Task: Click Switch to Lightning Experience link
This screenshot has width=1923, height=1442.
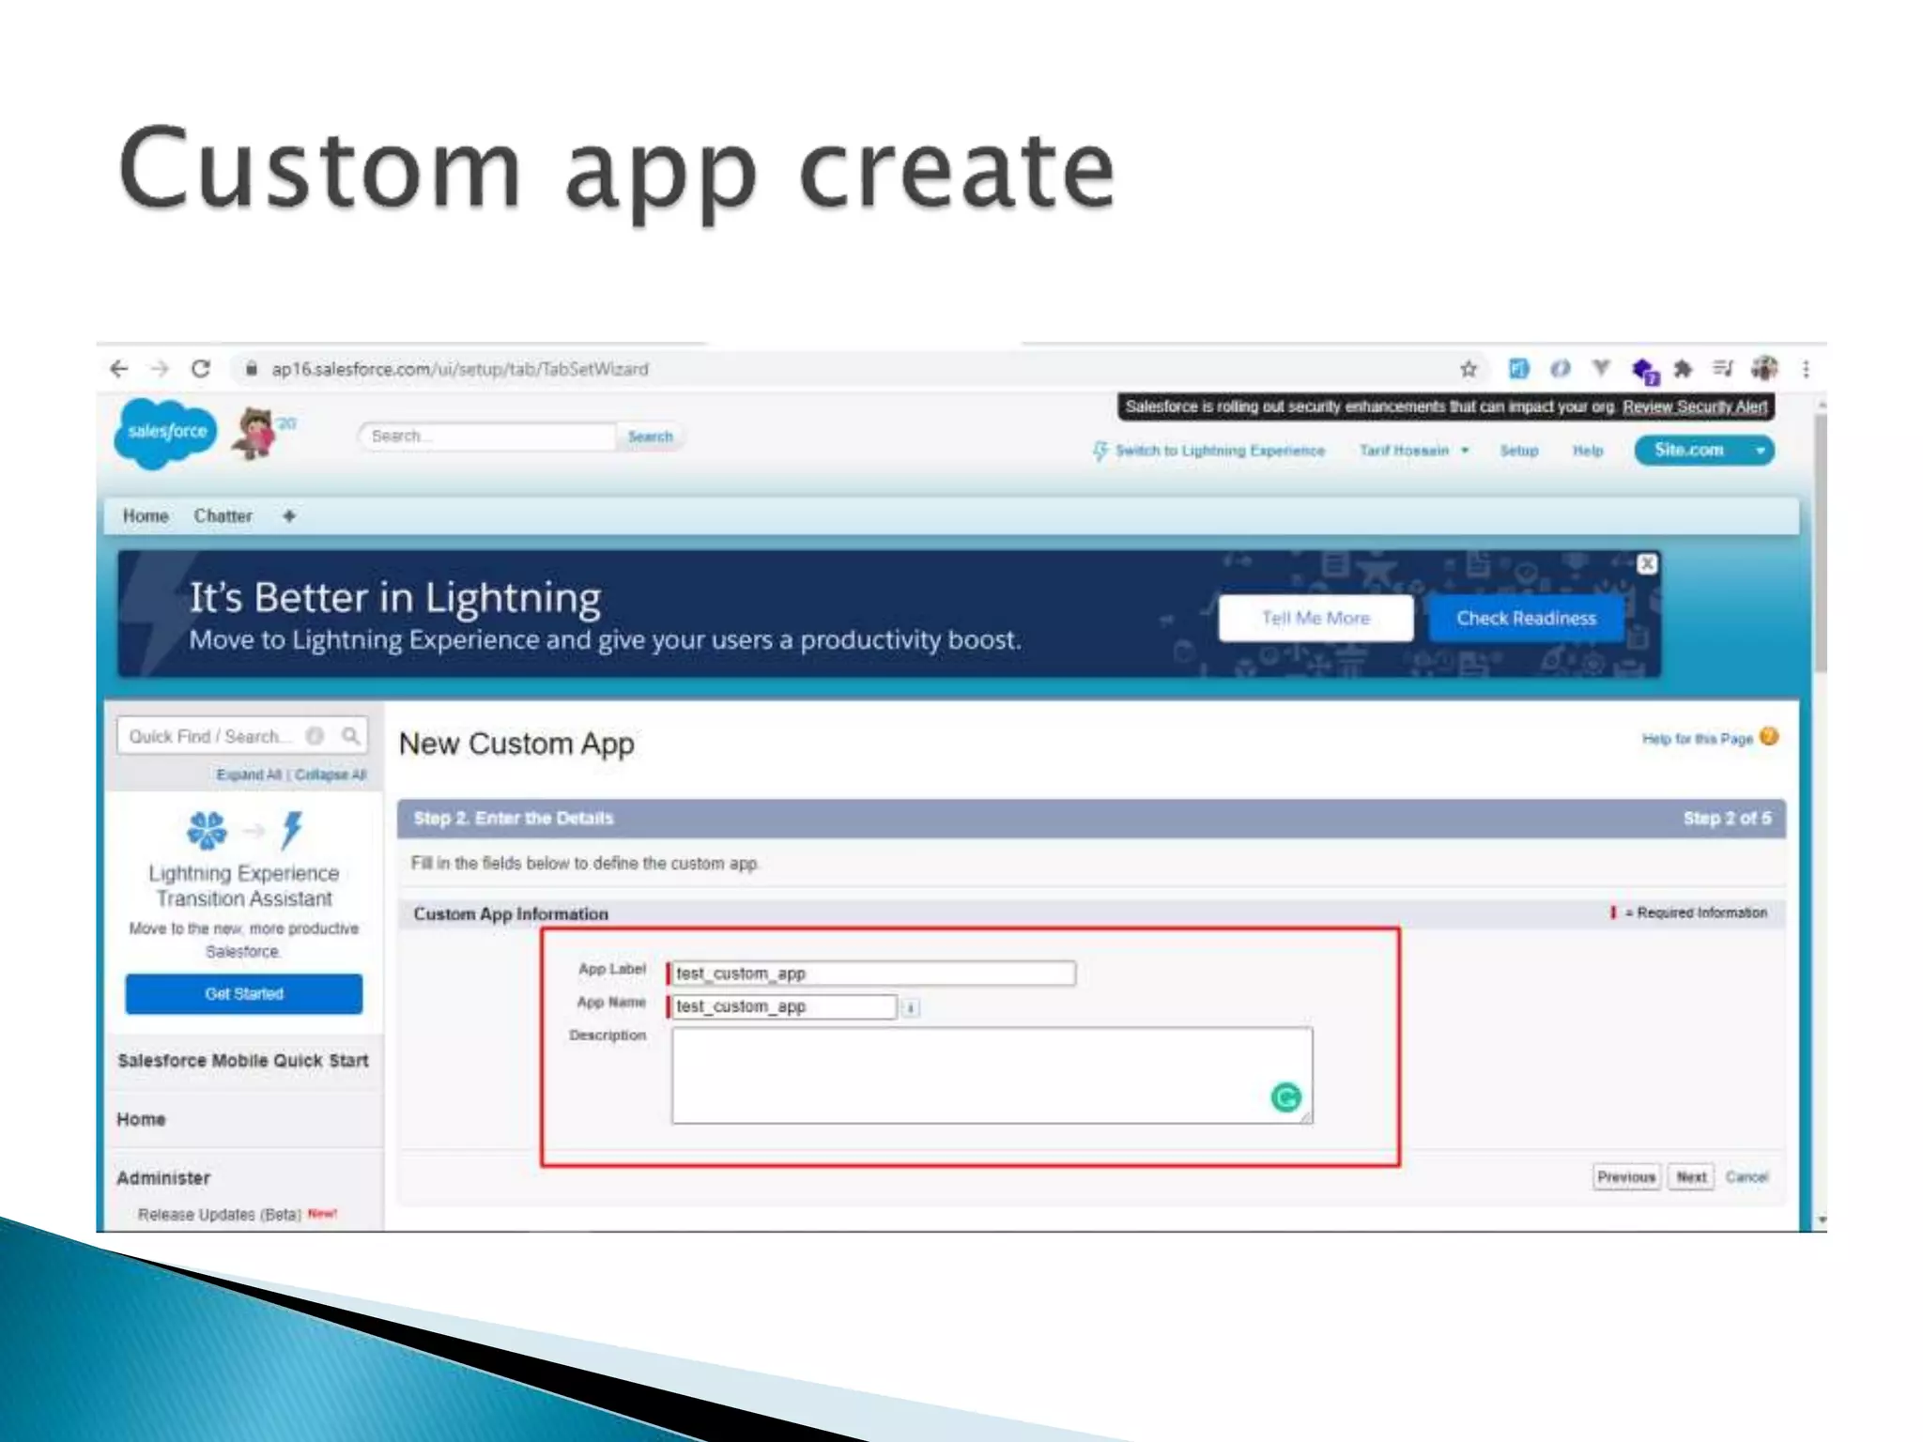Action: pos(1219,451)
